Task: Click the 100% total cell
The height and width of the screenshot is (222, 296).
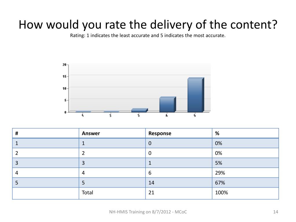Action: pyautogui.click(x=245, y=193)
